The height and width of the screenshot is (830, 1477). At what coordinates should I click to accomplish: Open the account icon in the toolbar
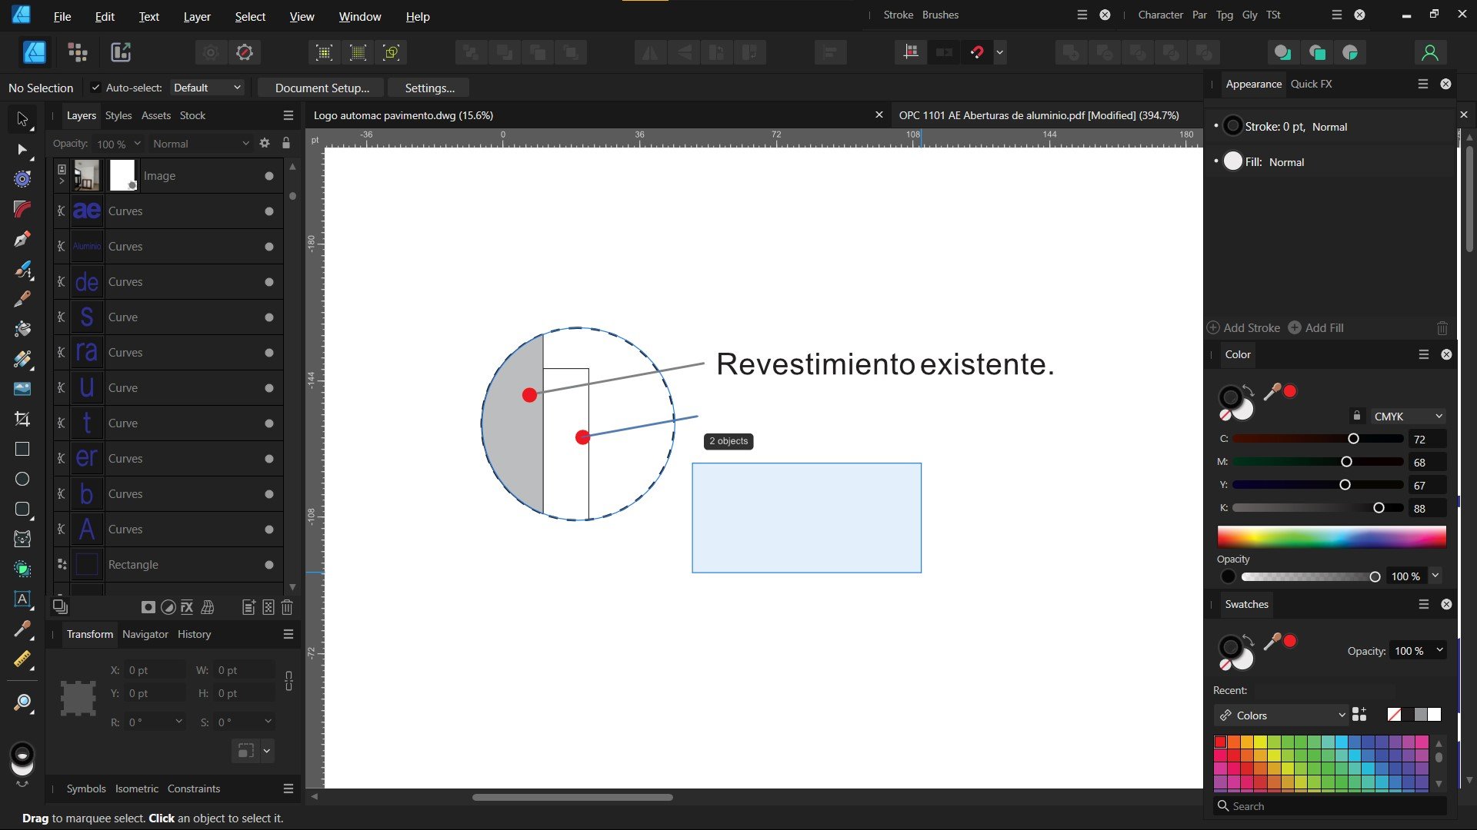[1429, 52]
